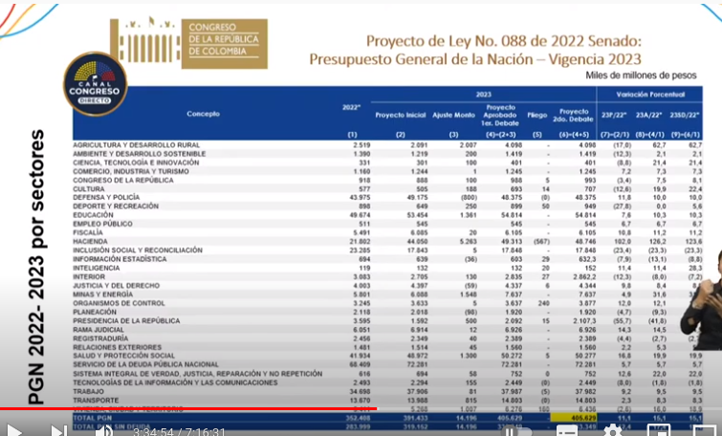Screen dimensions: 722x436
Task: Select the 'PLANEACIÓN' row label
Action: [95, 312]
